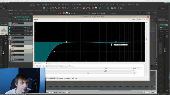This screenshot has width=170, height=95.
Task: Arm the Kontakt track for recording
Action: coord(12,23)
